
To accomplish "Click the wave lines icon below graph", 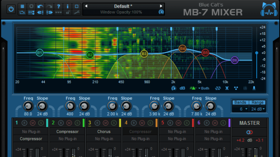I will tap(218, 88).
